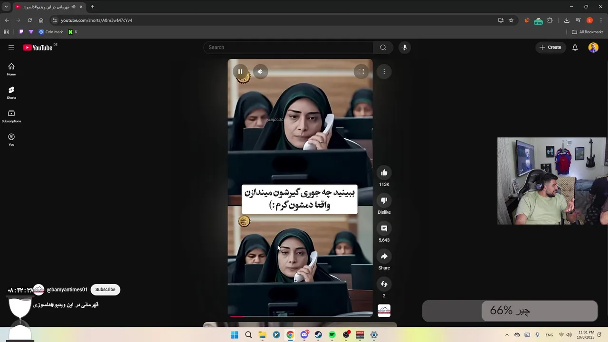The width and height of the screenshot is (608, 342).
Task: Like the Short with 113K likes
Action: coord(384,172)
